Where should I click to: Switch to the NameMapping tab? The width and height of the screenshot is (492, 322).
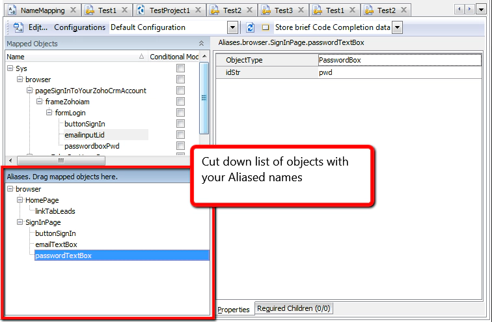(42, 10)
